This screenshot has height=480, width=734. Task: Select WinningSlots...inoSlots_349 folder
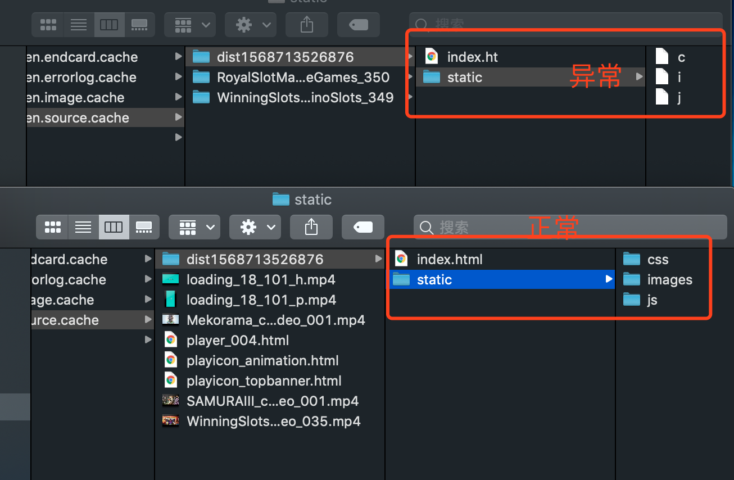pos(300,98)
